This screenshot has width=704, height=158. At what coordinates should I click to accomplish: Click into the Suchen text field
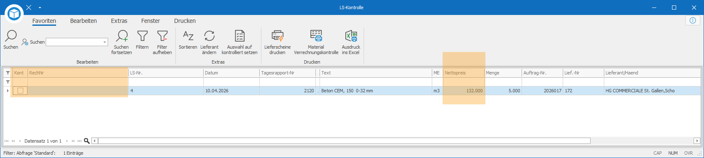click(74, 42)
